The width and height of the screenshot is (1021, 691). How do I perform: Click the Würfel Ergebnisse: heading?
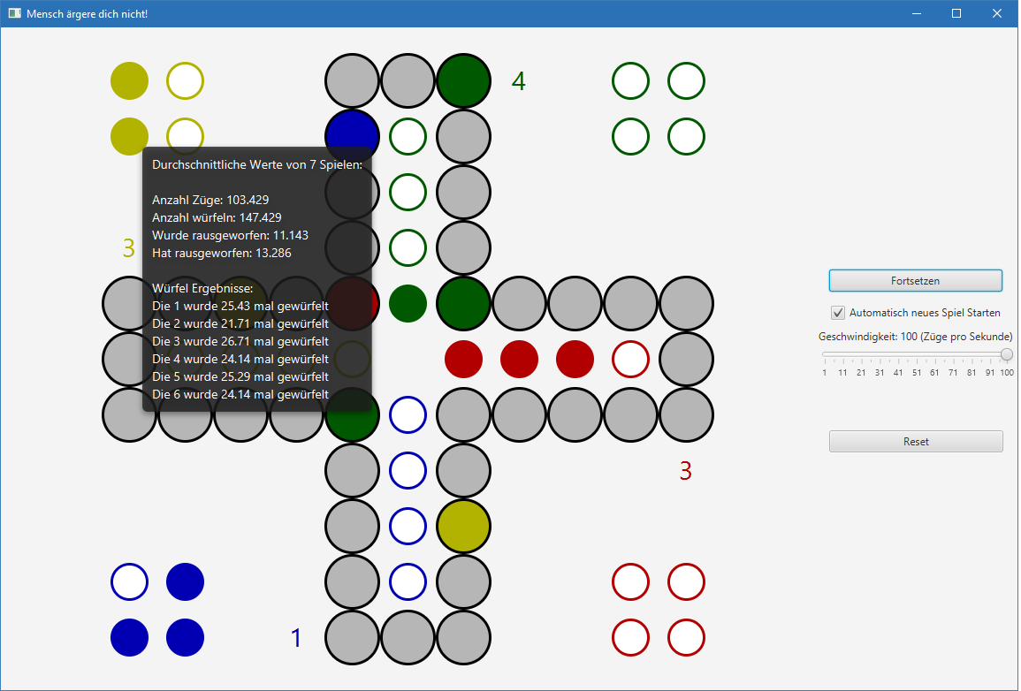[x=202, y=288]
